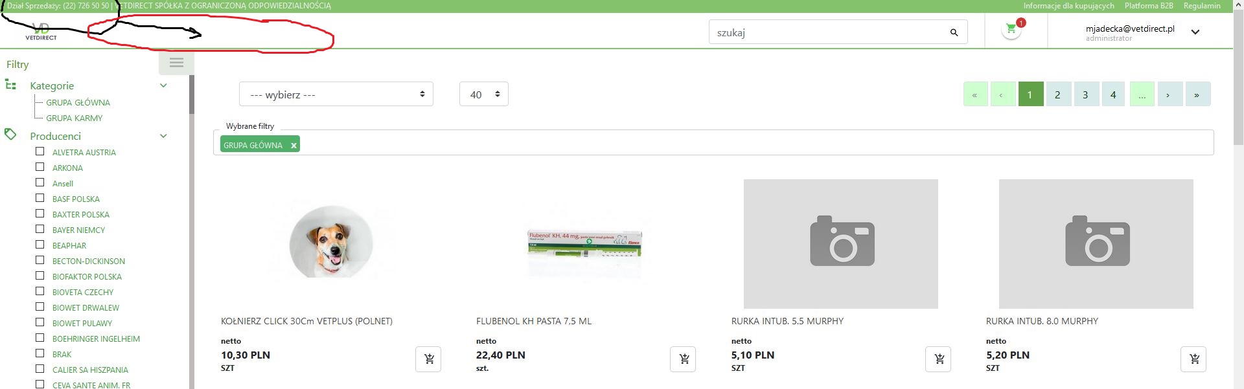
Task: Open the items-per-page dropdown showing 40
Action: 483,94
